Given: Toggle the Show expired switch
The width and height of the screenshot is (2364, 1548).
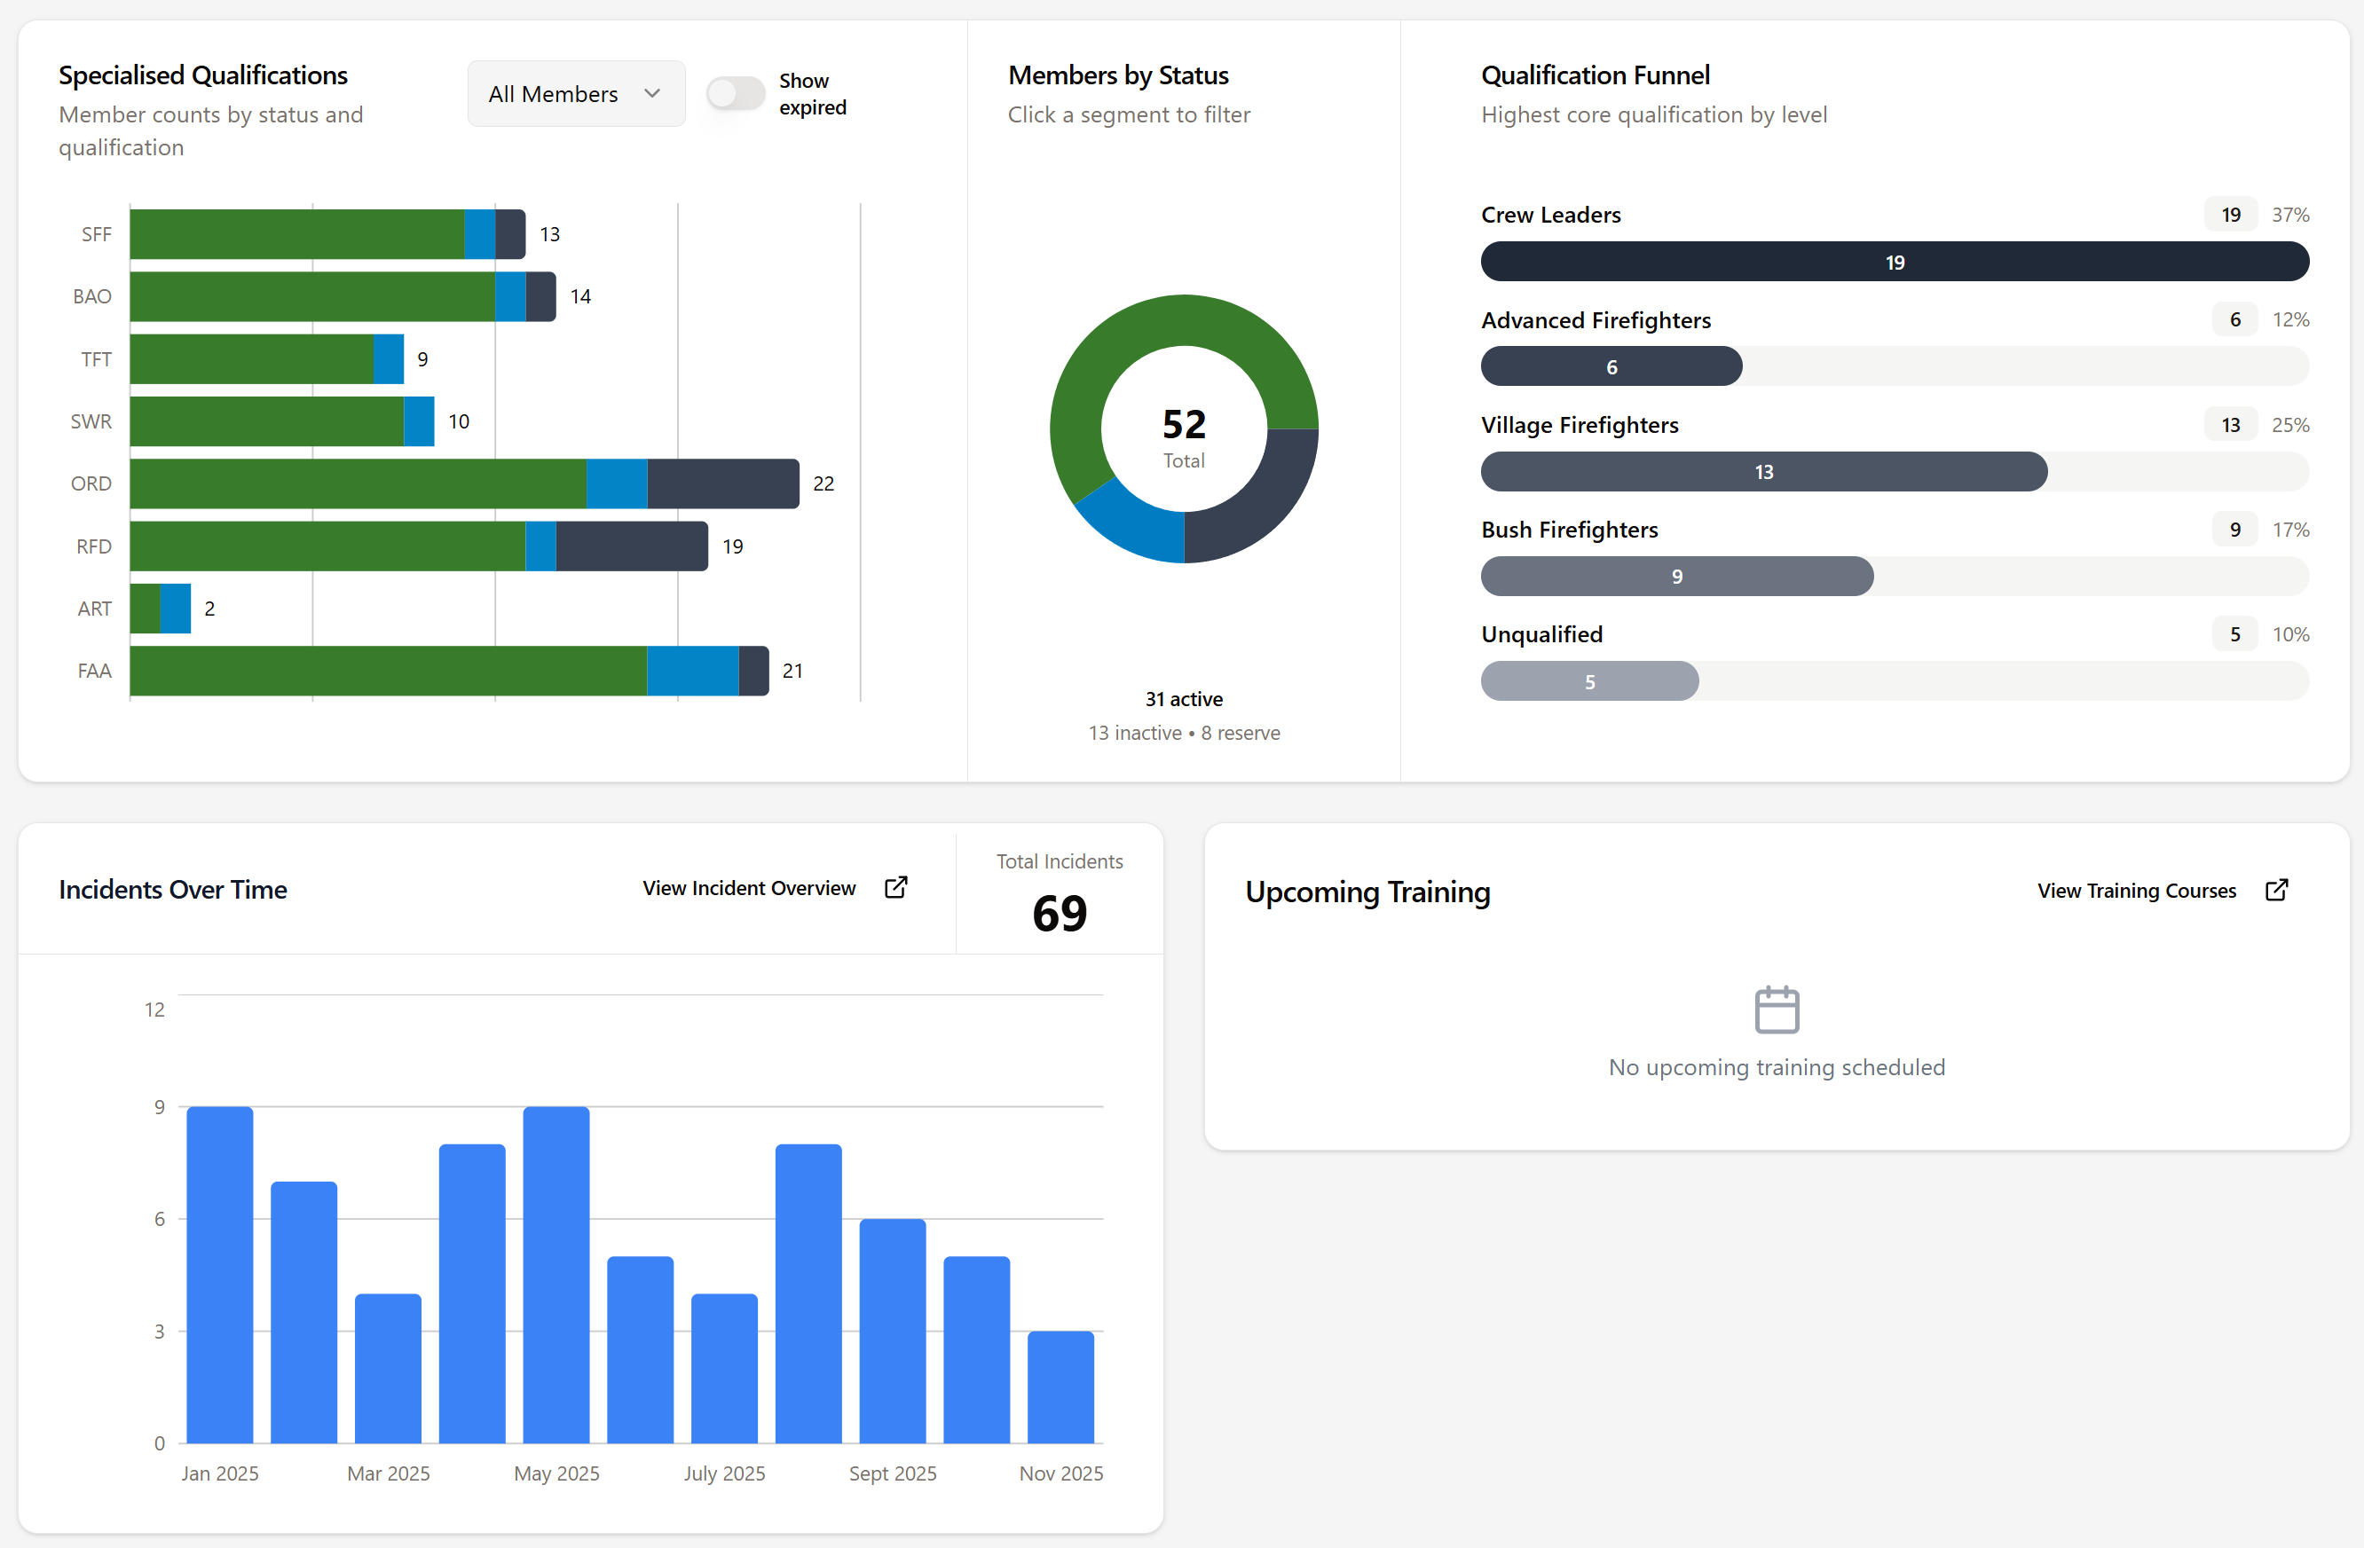Looking at the screenshot, I should point(735,93).
